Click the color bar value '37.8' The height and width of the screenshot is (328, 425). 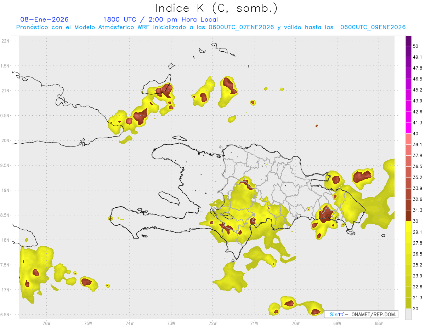tap(418, 155)
